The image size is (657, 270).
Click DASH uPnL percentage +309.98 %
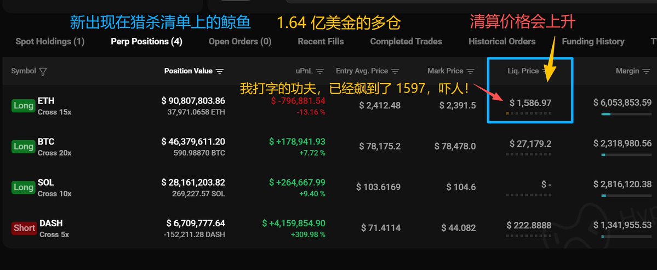308,234
